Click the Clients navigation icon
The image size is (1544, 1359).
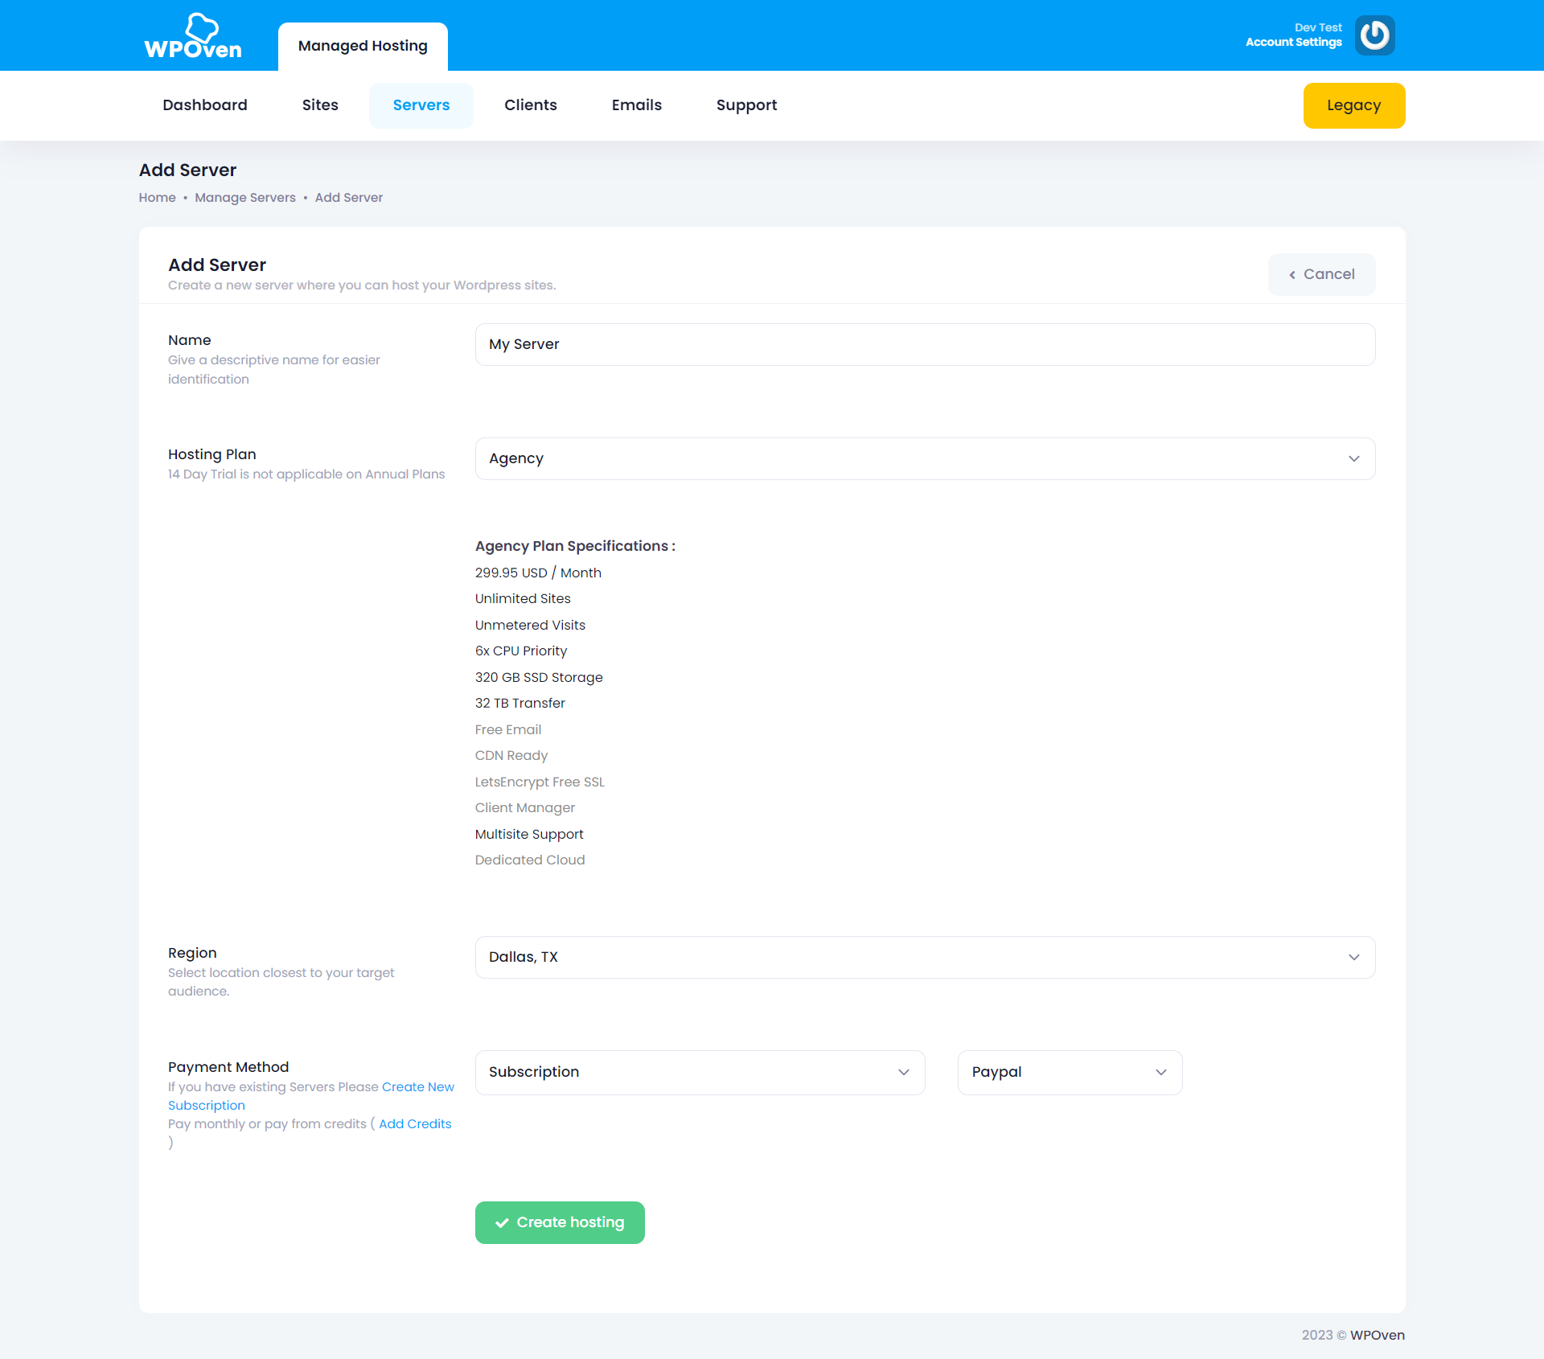point(531,105)
